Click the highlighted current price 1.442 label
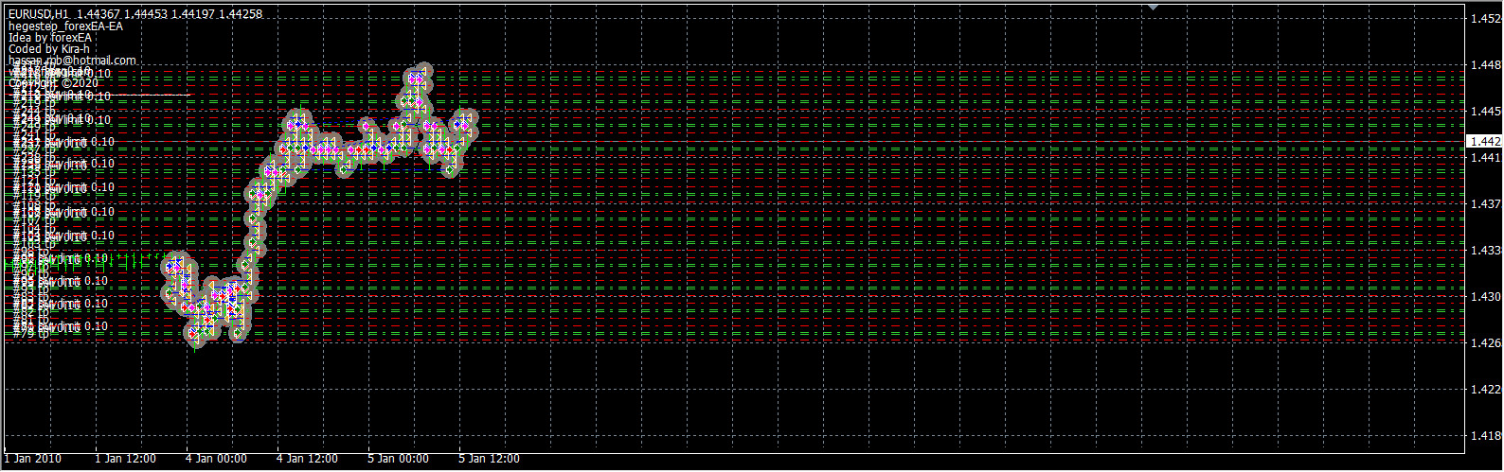This screenshot has height=472, width=1504. click(x=1483, y=141)
